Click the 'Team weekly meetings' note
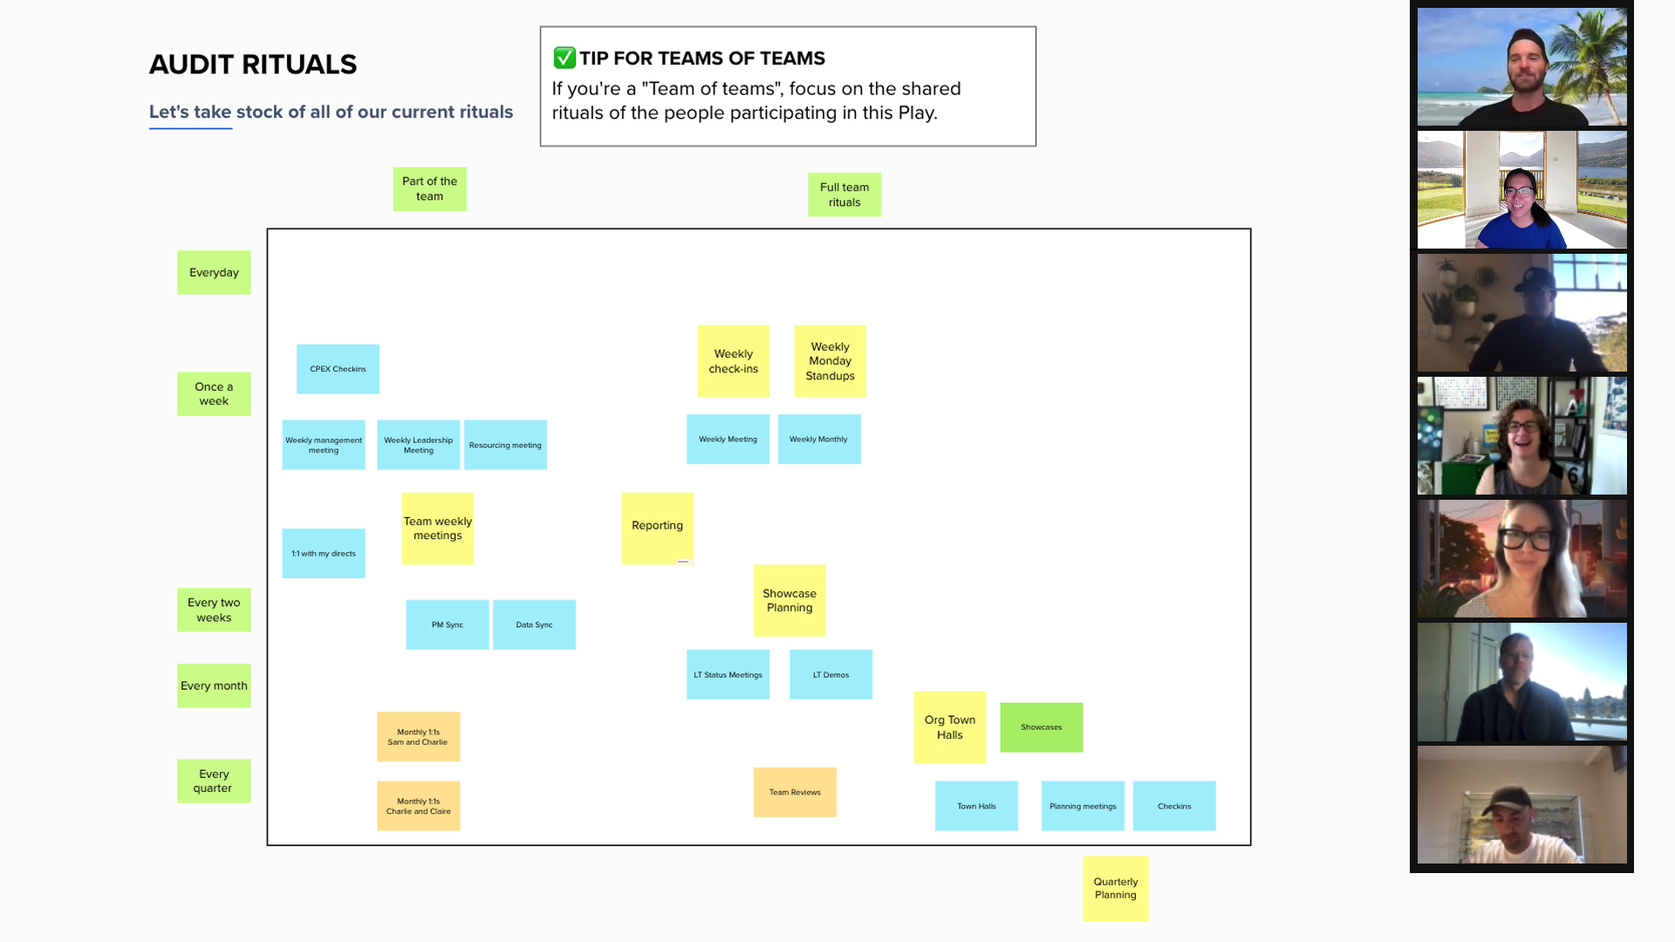The height and width of the screenshot is (942, 1675). 437,528
